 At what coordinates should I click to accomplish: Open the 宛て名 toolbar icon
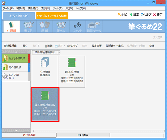(x=28, y=27)
